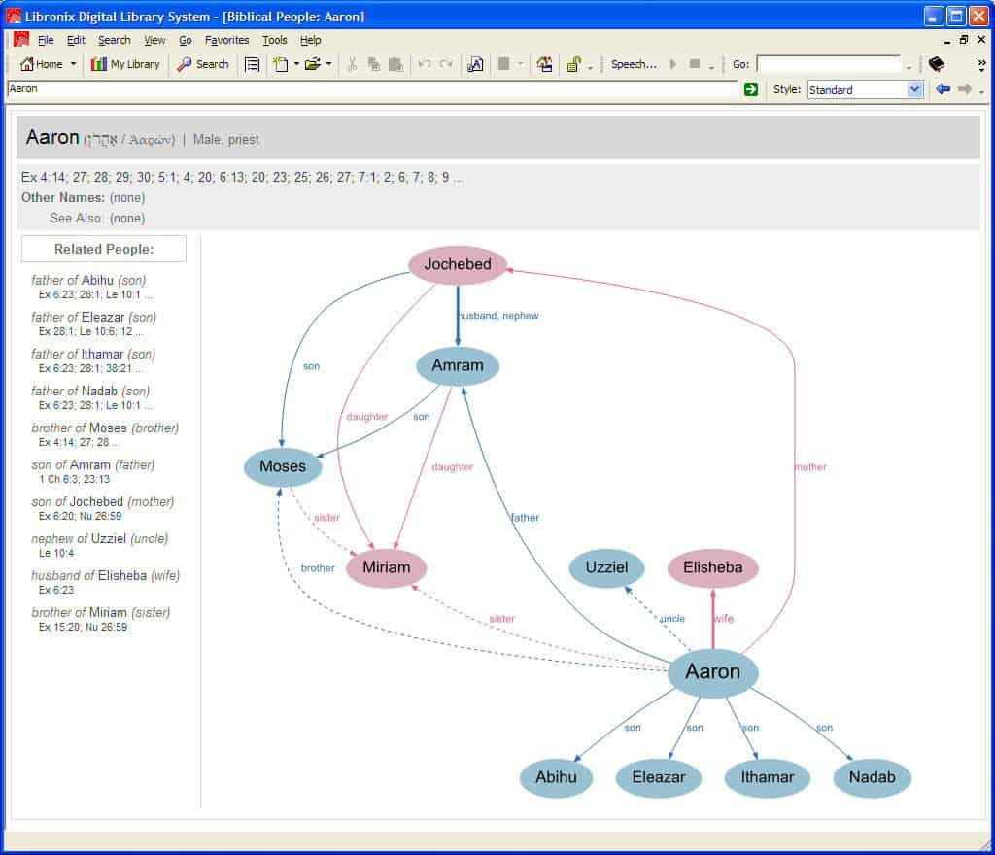
Task: Click the Miriam node in the diagram
Action: click(x=386, y=567)
